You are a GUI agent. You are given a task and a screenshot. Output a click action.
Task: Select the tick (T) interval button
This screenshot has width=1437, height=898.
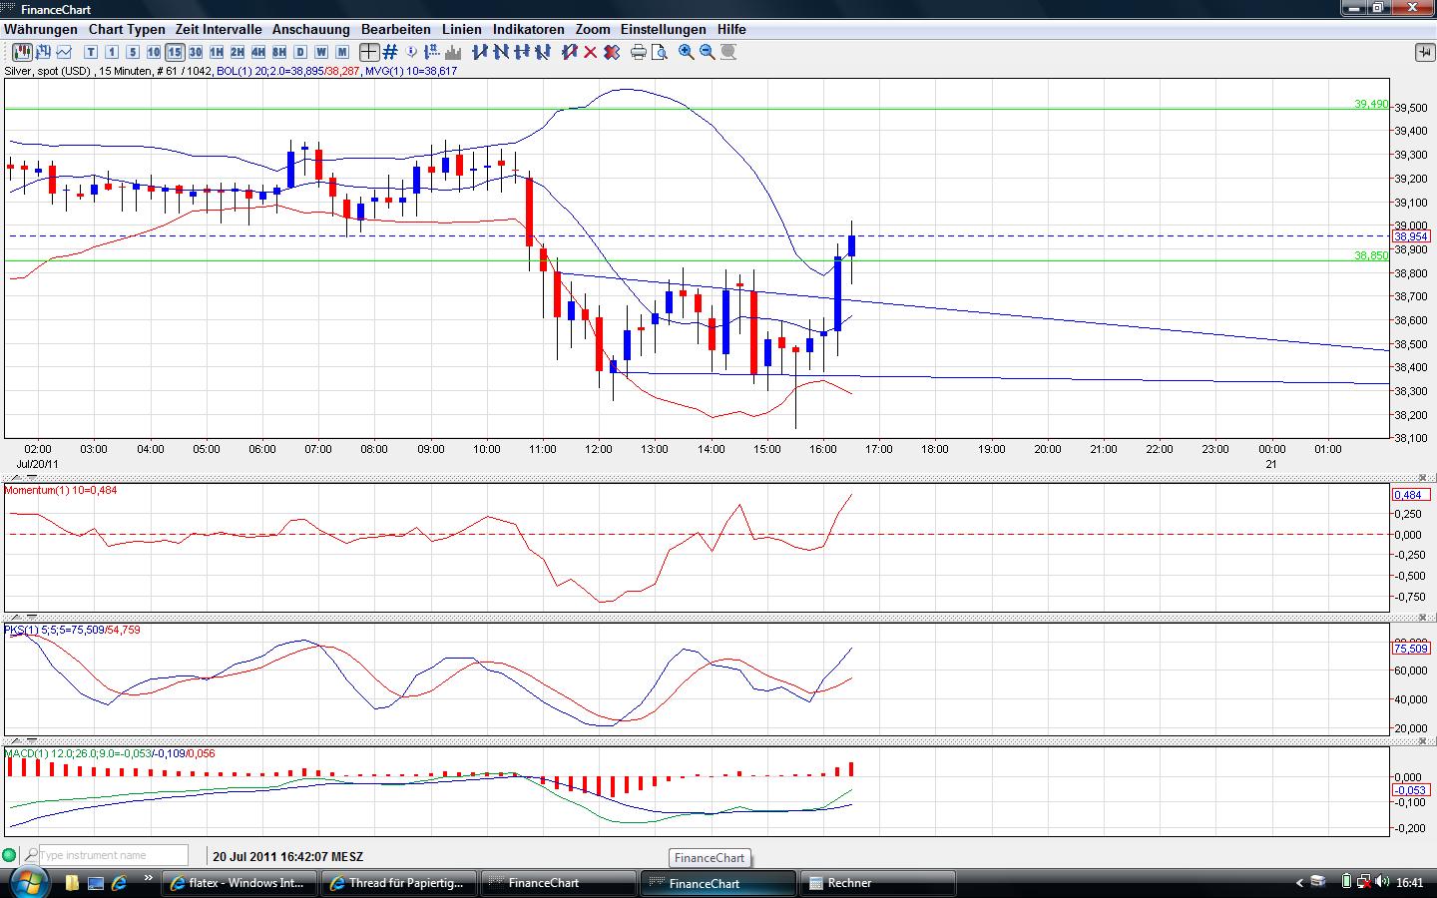click(x=91, y=52)
